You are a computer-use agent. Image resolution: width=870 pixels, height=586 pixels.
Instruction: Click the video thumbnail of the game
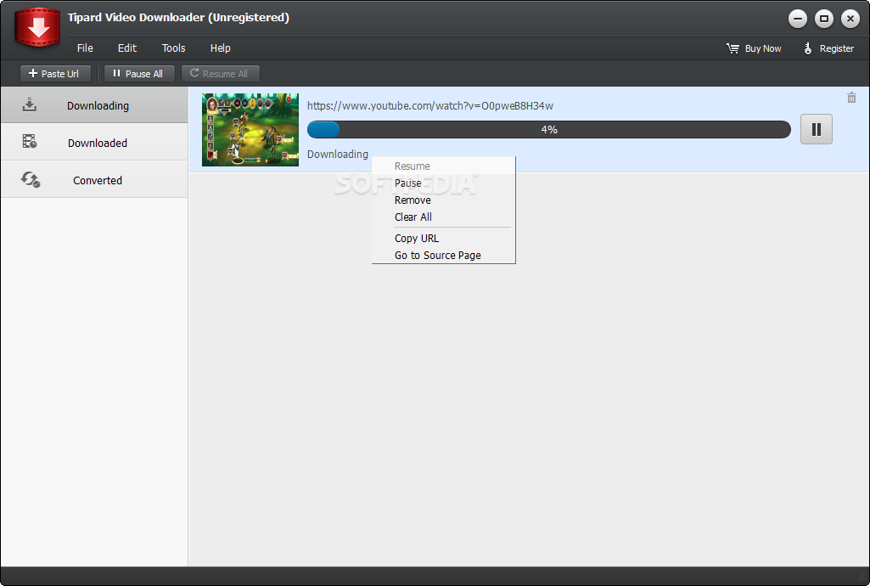(x=250, y=130)
